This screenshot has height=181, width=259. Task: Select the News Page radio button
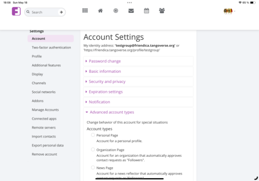coord(93,168)
